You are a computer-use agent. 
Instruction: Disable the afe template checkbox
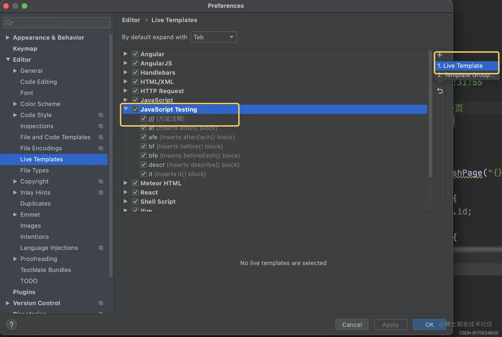pyautogui.click(x=143, y=137)
